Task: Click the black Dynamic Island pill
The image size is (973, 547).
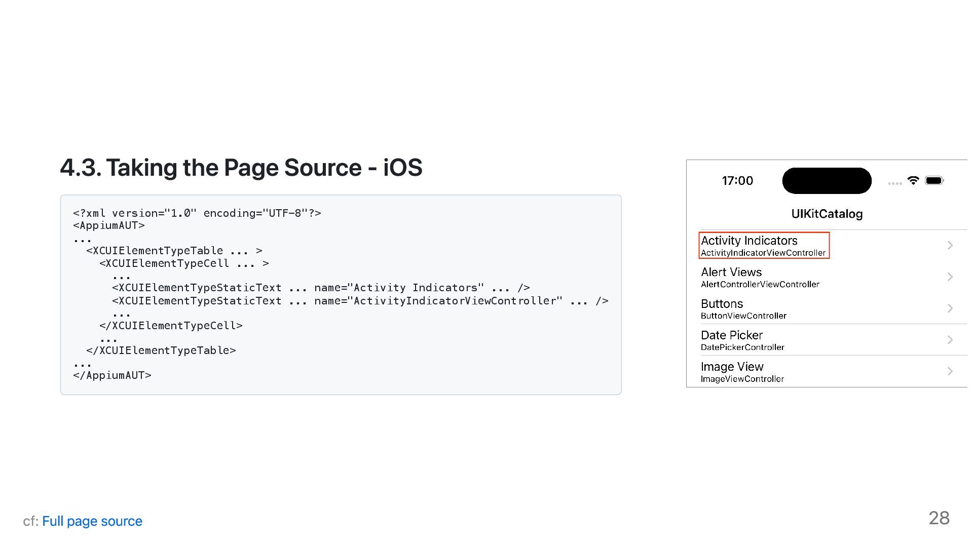Action: click(x=827, y=181)
